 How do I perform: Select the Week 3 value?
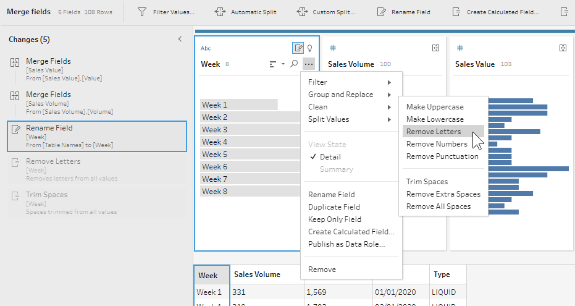250,130
